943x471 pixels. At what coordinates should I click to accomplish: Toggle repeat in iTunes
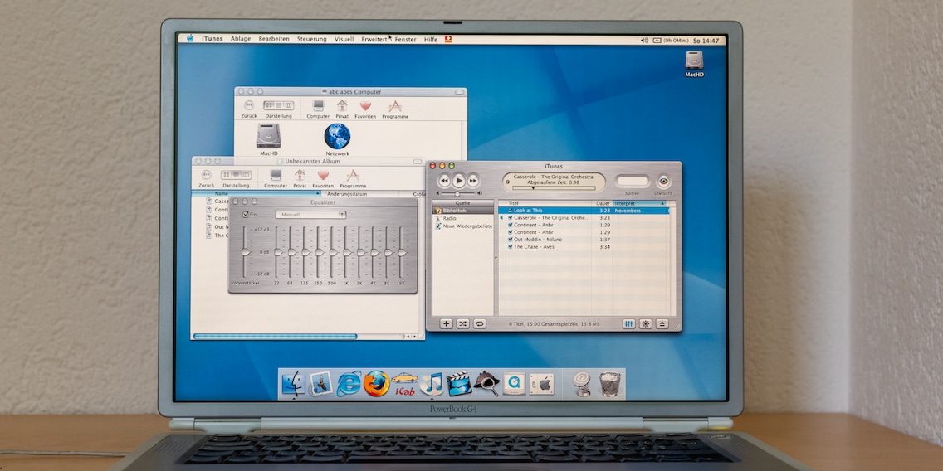[x=479, y=323]
